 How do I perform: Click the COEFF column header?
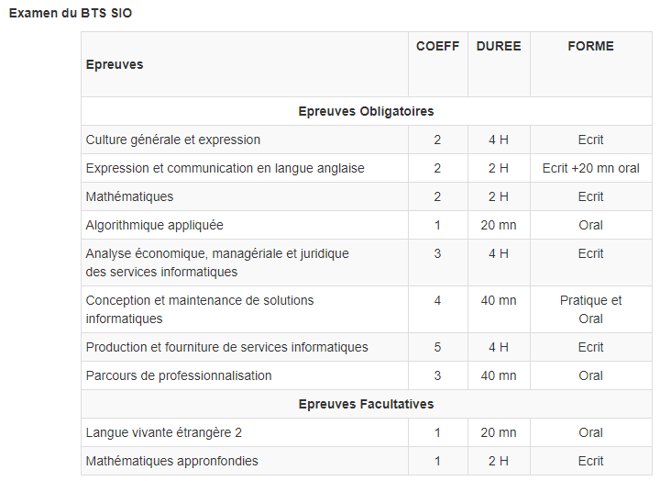pyautogui.click(x=437, y=47)
